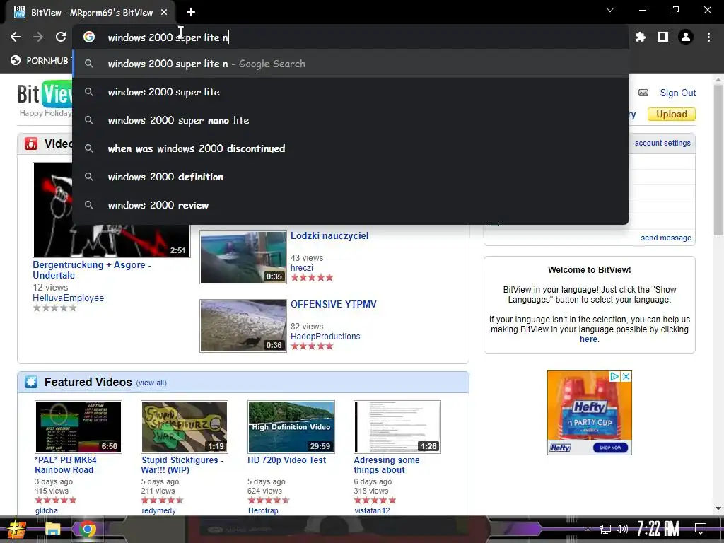The image size is (724, 543).
Task: Visit HadopProductions channel link
Action: pos(325,337)
